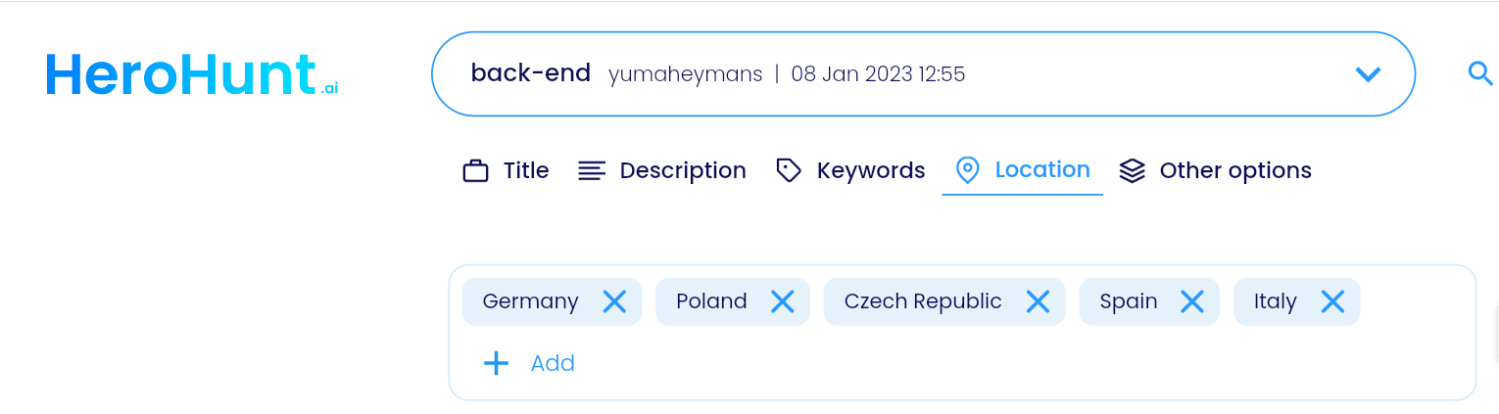Click the plus icon to add location
The width and height of the screenshot is (1499, 414).
pyautogui.click(x=497, y=364)
